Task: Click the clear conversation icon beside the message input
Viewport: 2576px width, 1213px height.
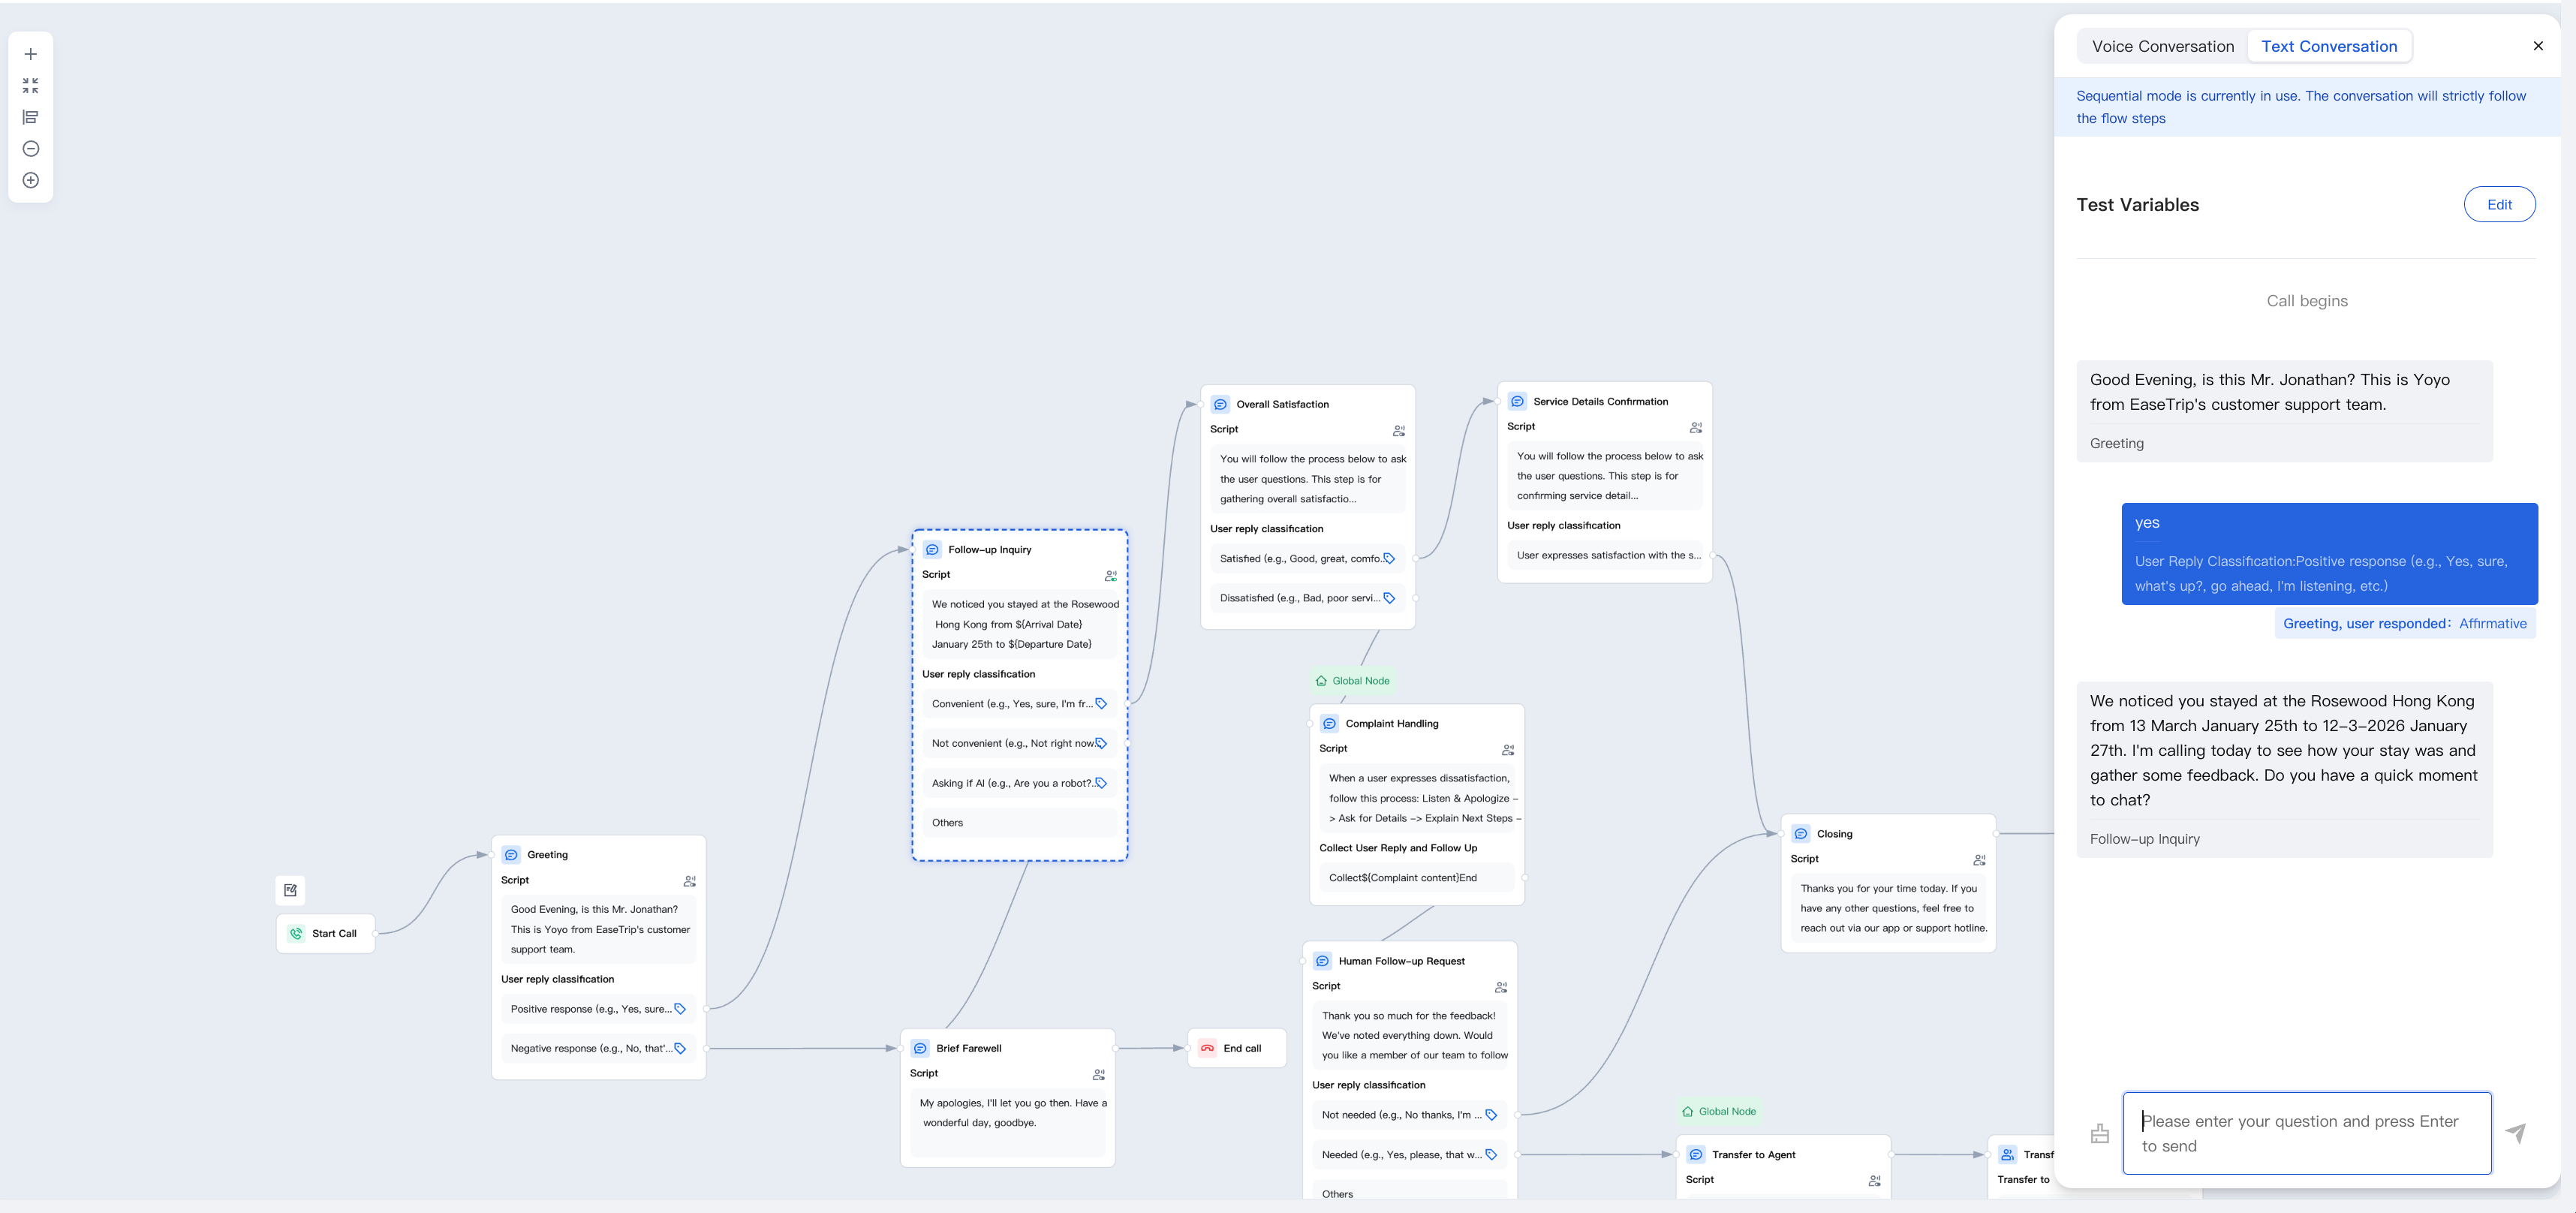Action: coord(2100,1133)
